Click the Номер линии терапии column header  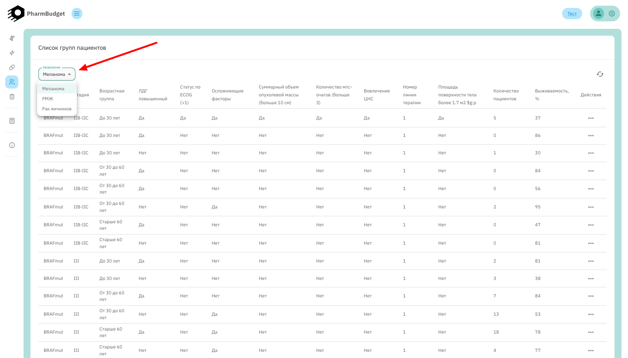tap(412, 95)
